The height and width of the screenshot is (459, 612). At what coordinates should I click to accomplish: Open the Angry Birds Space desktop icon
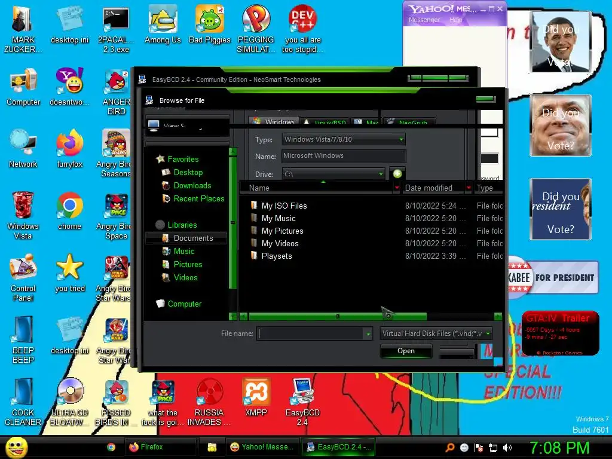tap(116, 216)
